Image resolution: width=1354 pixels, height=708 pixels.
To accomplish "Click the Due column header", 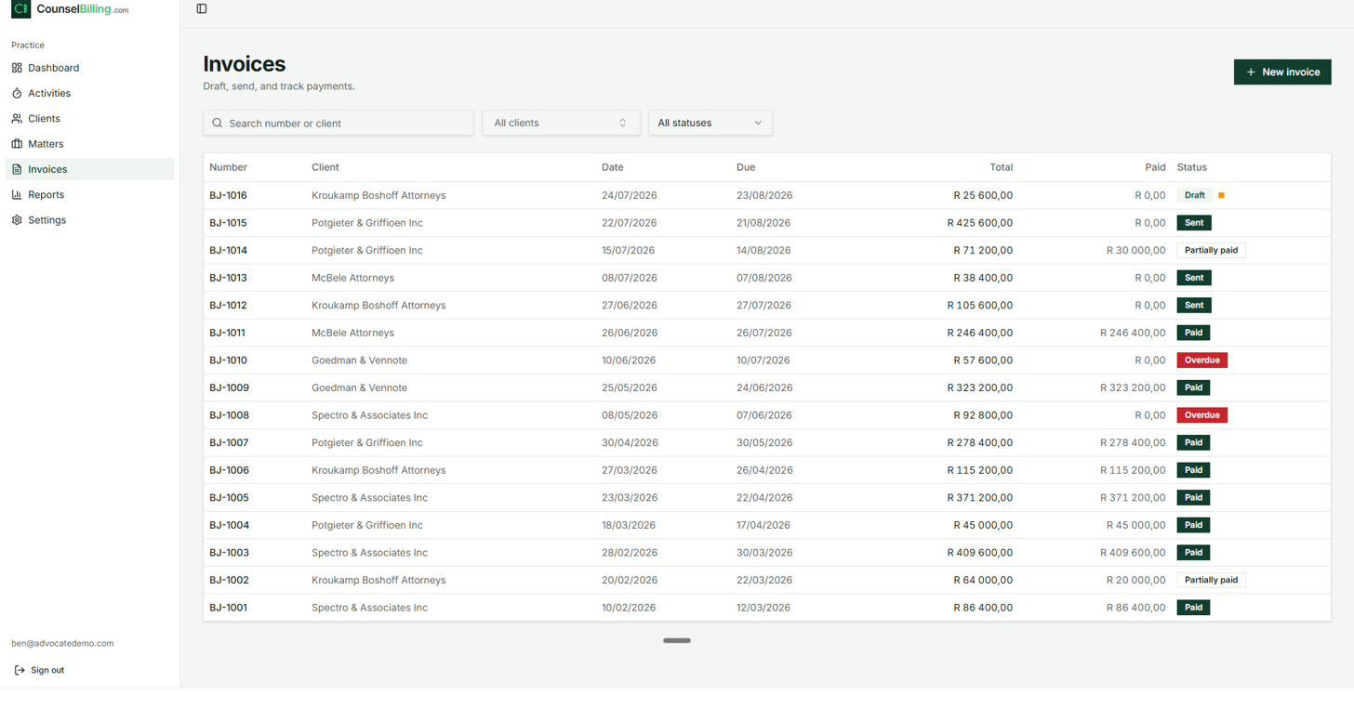I will pyautogui.click(x=746, y=167).
